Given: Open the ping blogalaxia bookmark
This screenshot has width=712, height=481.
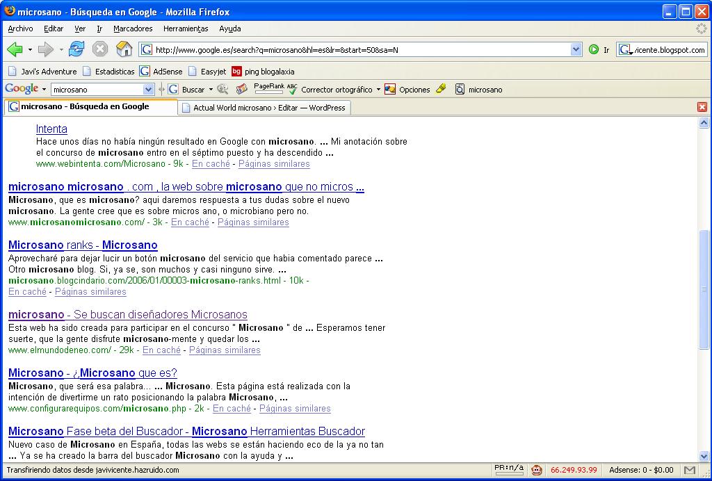Looking at the screenshot, I should click(x=263, y=72).
